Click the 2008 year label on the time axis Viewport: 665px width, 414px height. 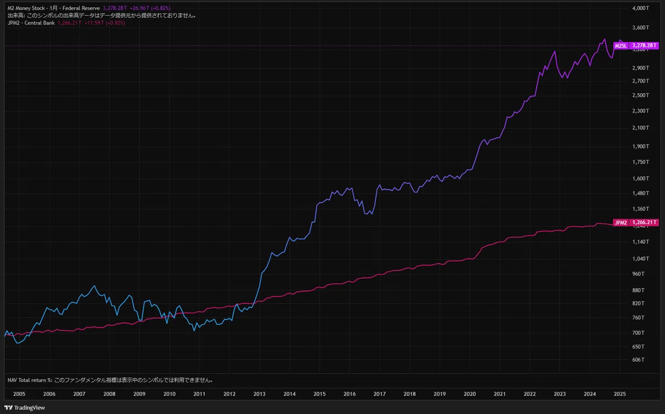point(109,393)
